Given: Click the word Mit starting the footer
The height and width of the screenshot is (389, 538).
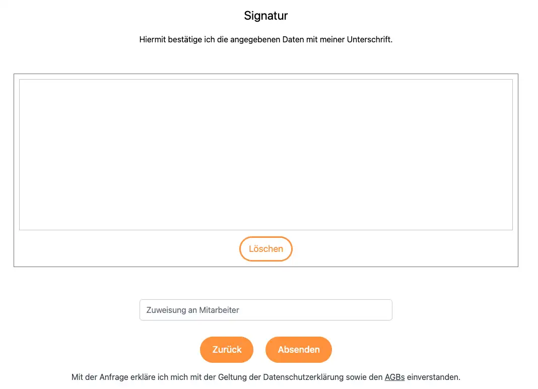Looking at the screenshot, I should (77, 377).
